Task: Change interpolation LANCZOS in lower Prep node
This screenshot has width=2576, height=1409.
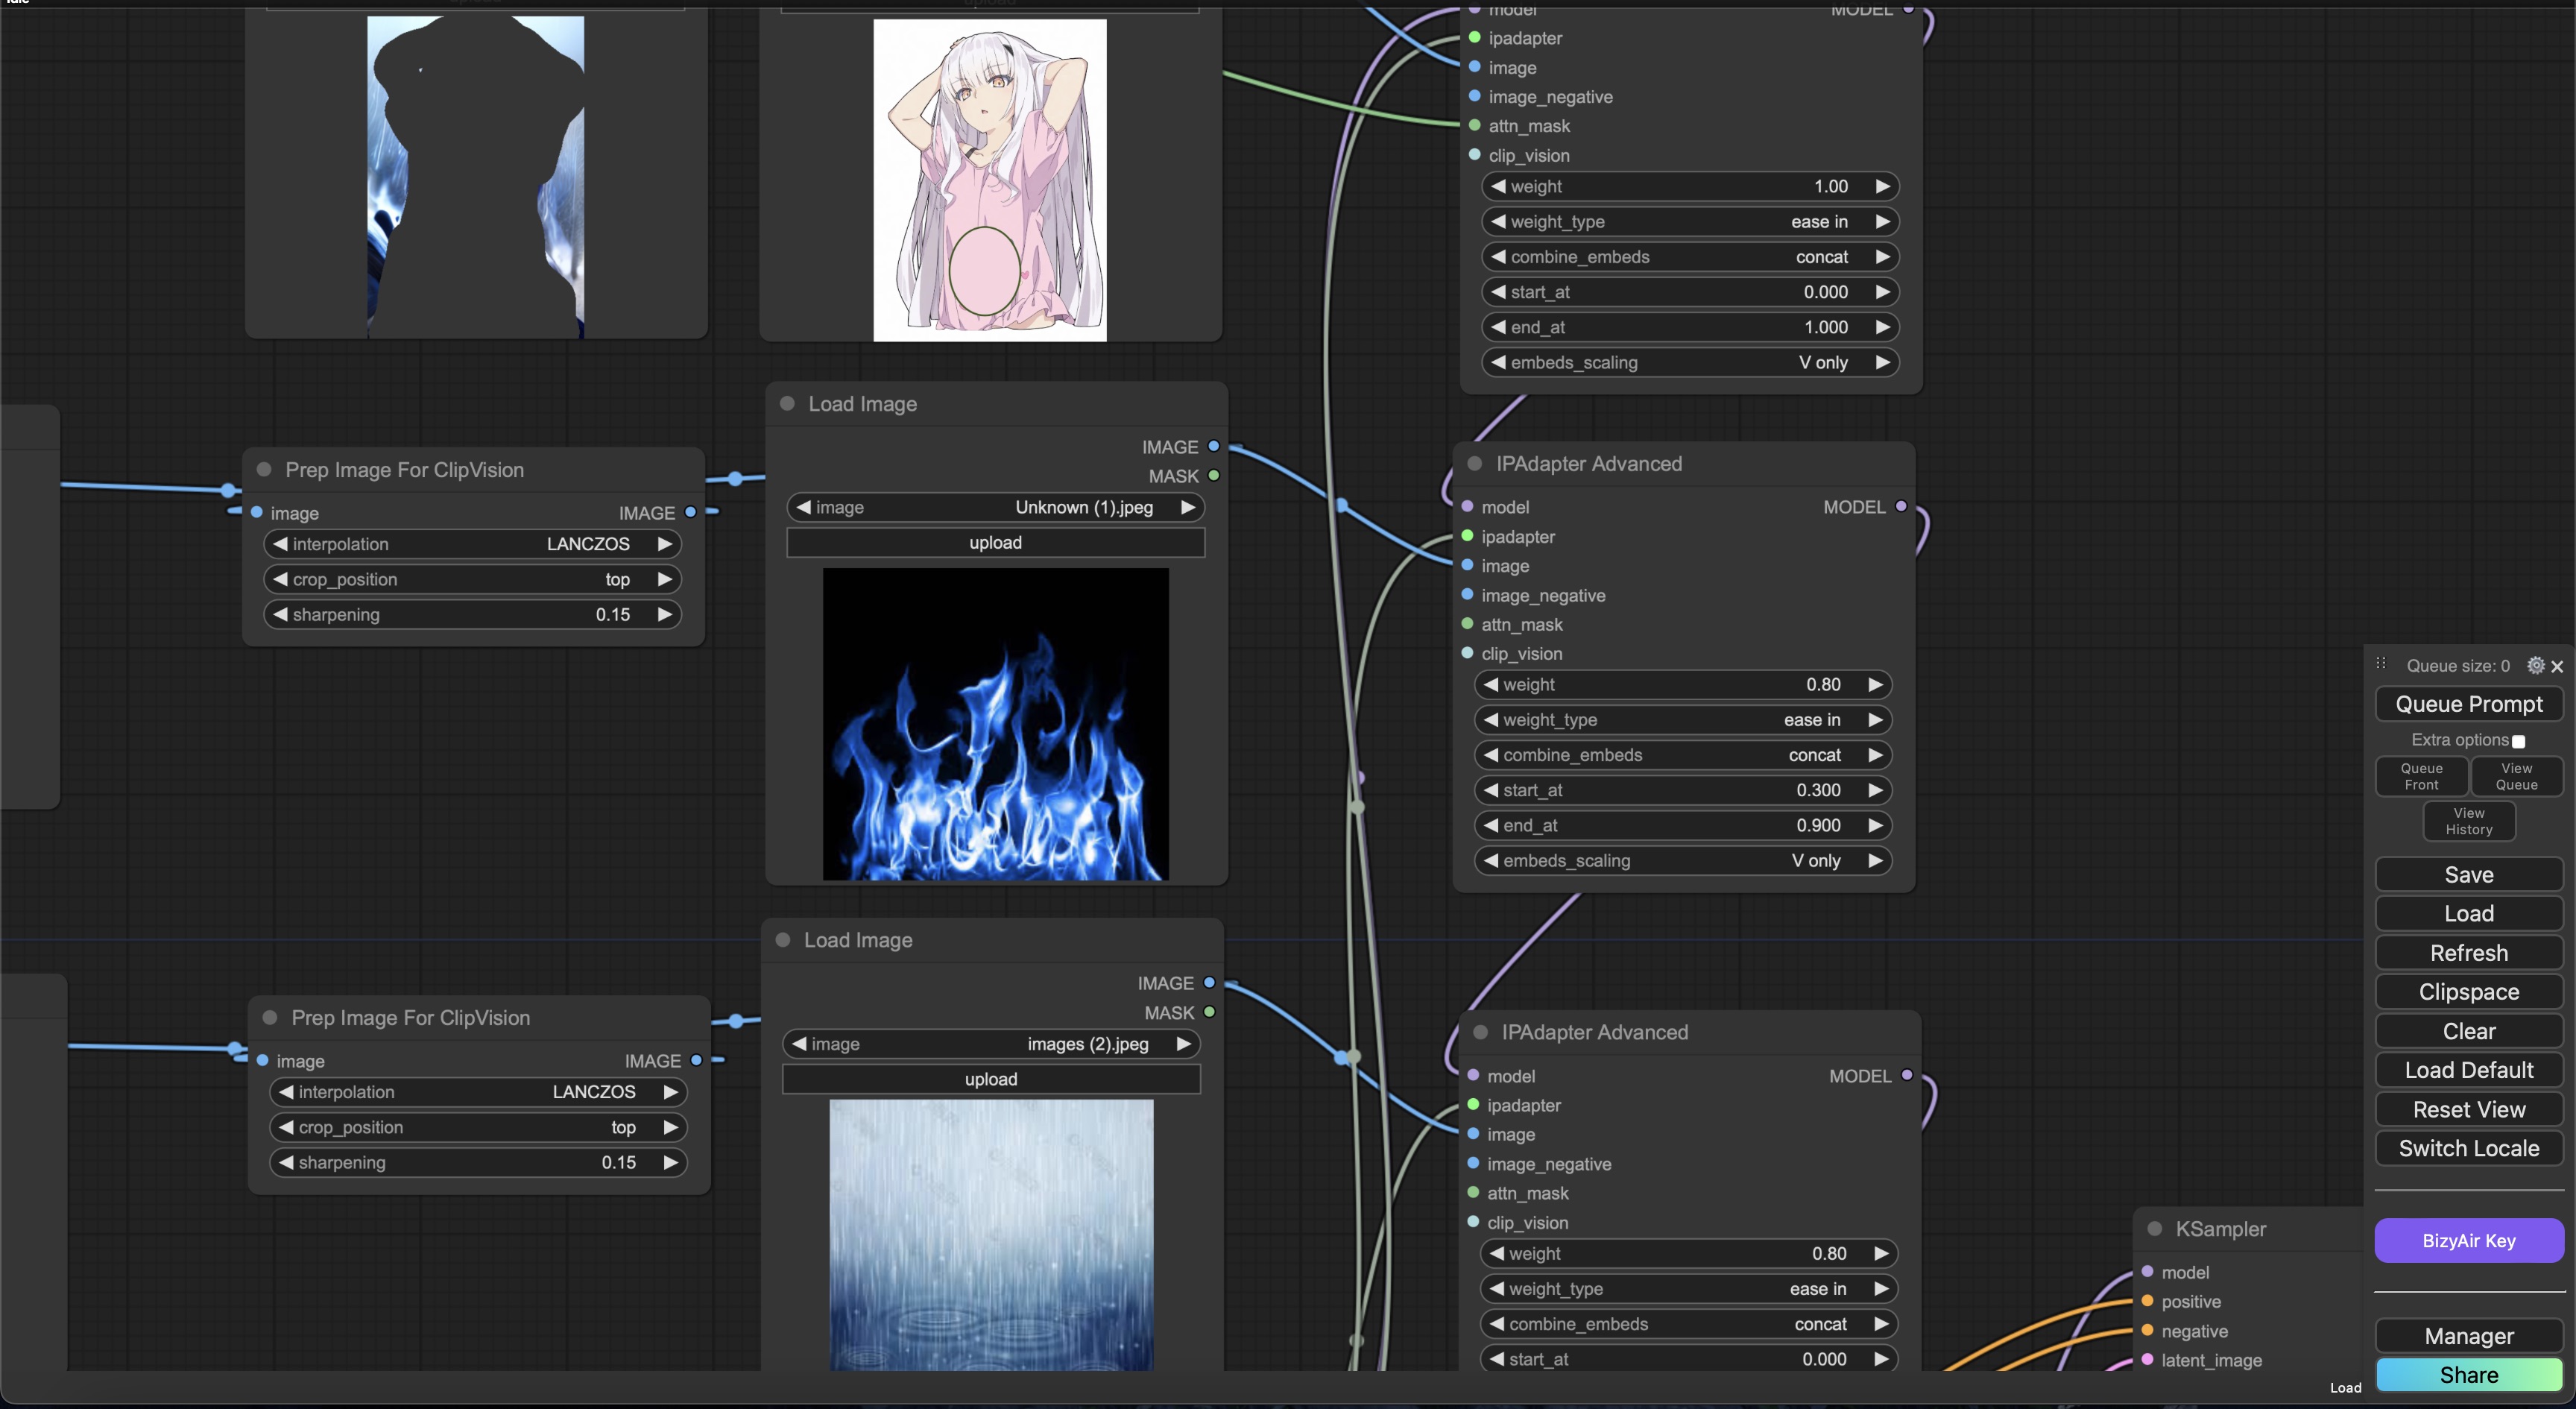Action: point(478,1092)
